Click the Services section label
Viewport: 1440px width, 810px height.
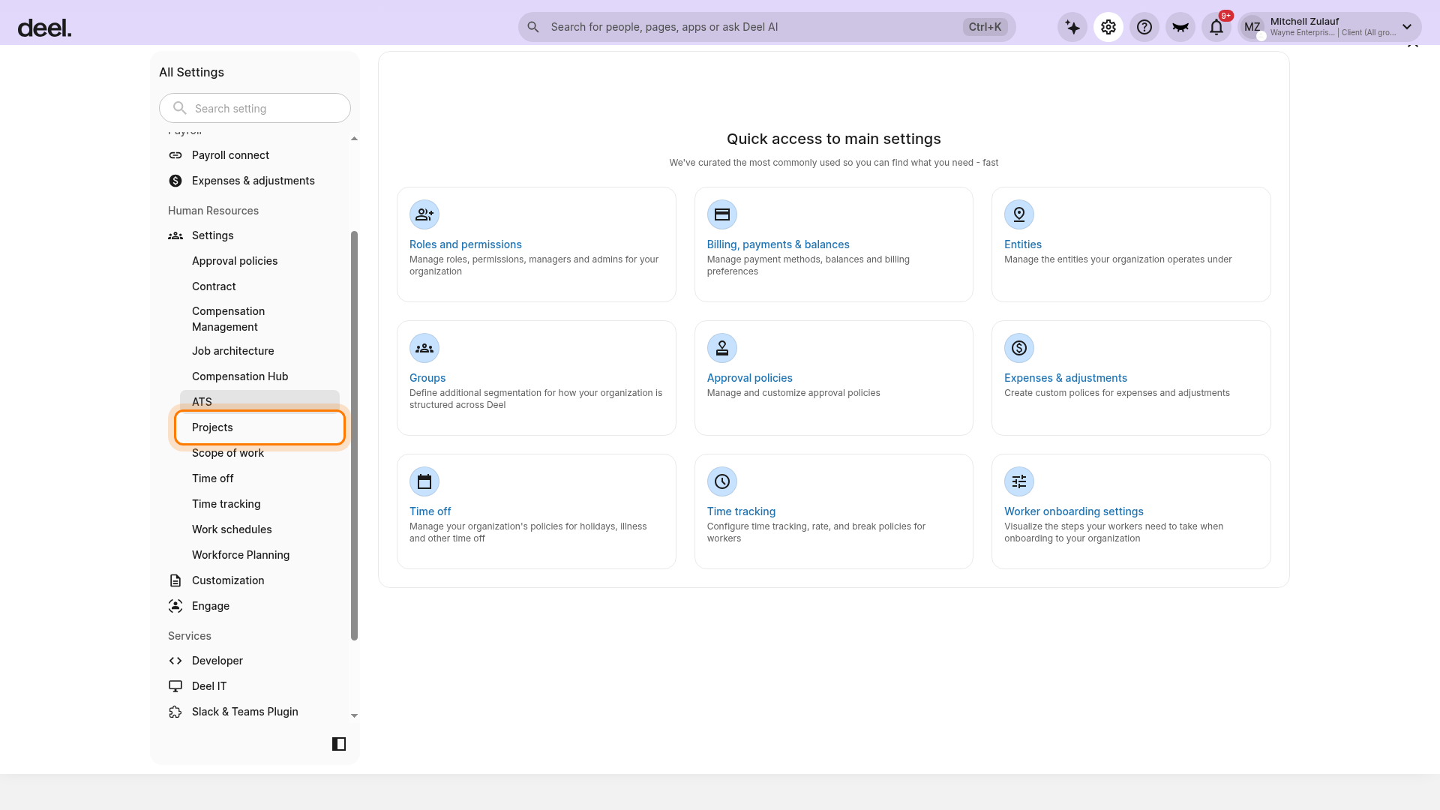click(x=190, y=636)
